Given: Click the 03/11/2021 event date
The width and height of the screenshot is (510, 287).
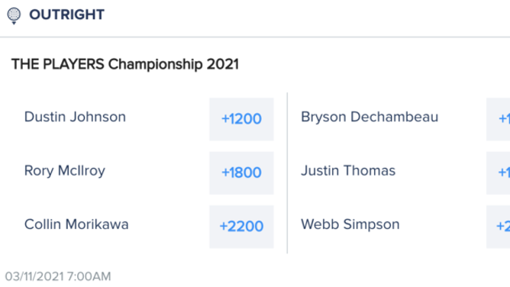Looking at the screenshot, I should pyautogui.click(x=34, y=276).
